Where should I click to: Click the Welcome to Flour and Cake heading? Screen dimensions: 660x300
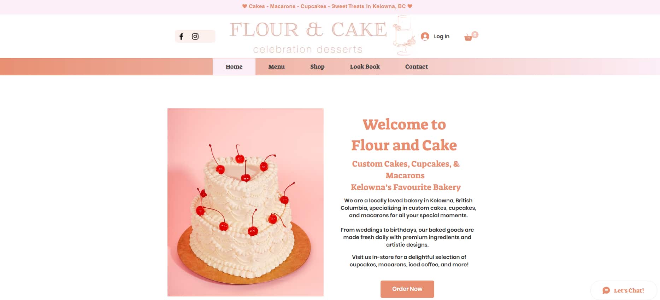pyautogui.click(x=404, y=135)
